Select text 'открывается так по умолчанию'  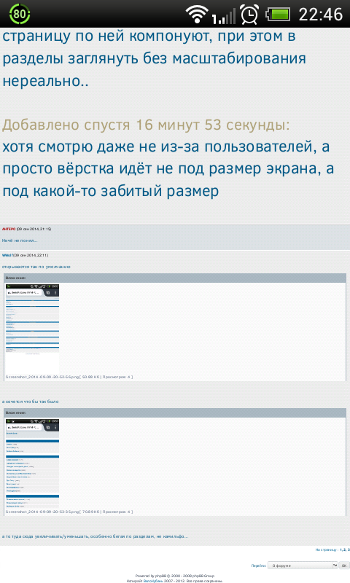tap(36, 267)
